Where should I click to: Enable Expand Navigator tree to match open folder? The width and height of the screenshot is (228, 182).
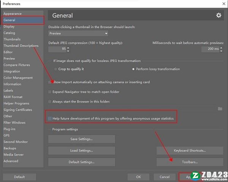(x=50, y=92)
